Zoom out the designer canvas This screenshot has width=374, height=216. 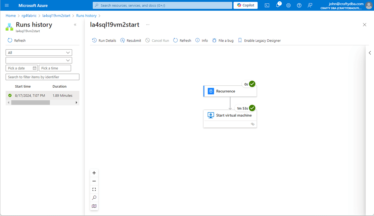tap(94, 181)
